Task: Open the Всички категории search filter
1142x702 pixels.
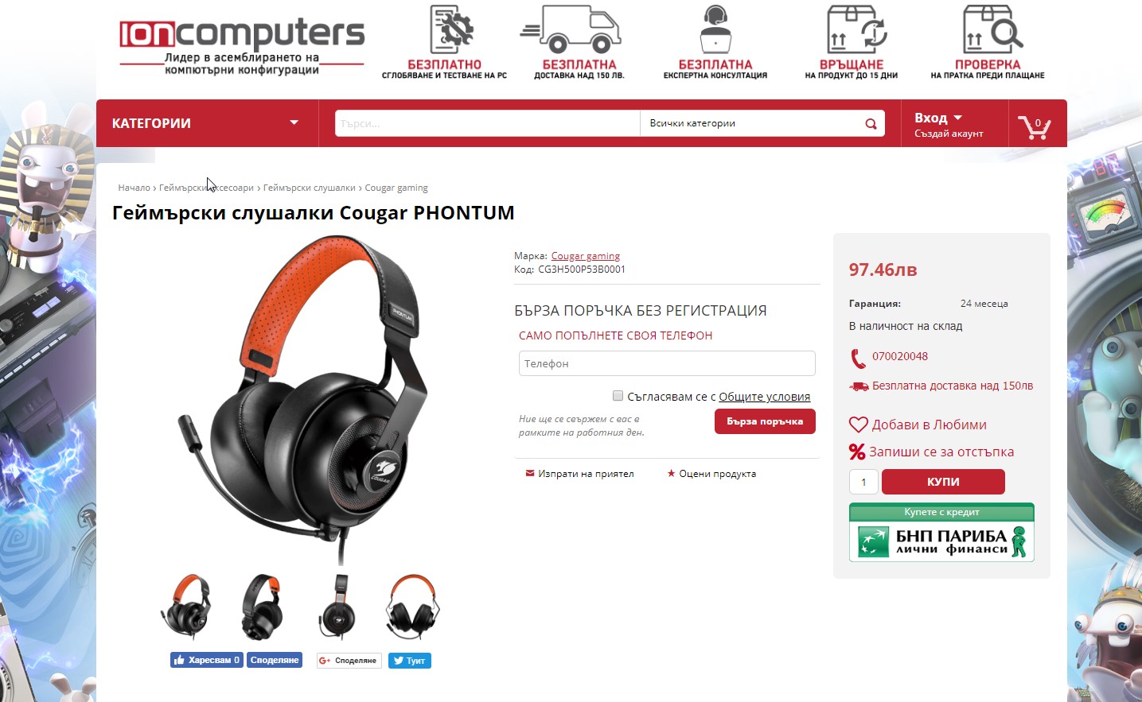Action: pyautogui.click(x=750, y=123)
